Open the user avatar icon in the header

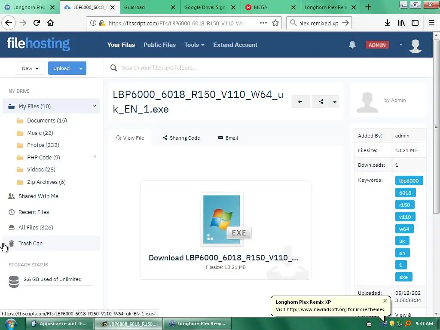[x=416, y=46]
